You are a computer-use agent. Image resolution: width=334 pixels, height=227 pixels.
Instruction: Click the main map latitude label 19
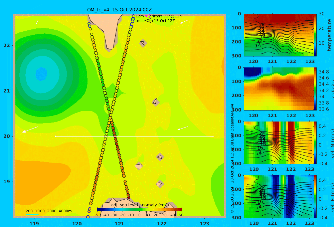tap(7, 182)
